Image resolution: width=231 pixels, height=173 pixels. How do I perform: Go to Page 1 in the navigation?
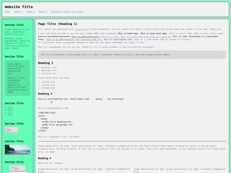[x=18, y=12]
